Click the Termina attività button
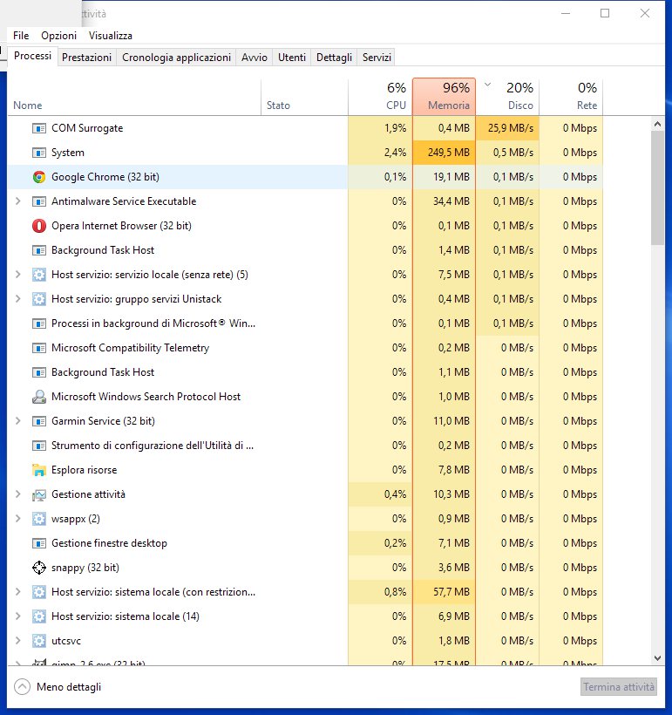 click(x=619, y=687)
